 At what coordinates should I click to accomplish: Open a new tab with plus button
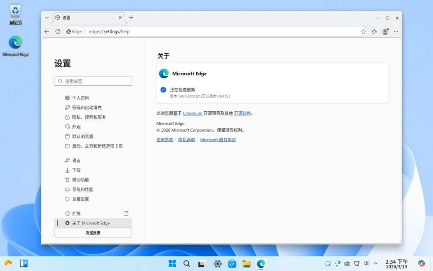coord(131,17)
